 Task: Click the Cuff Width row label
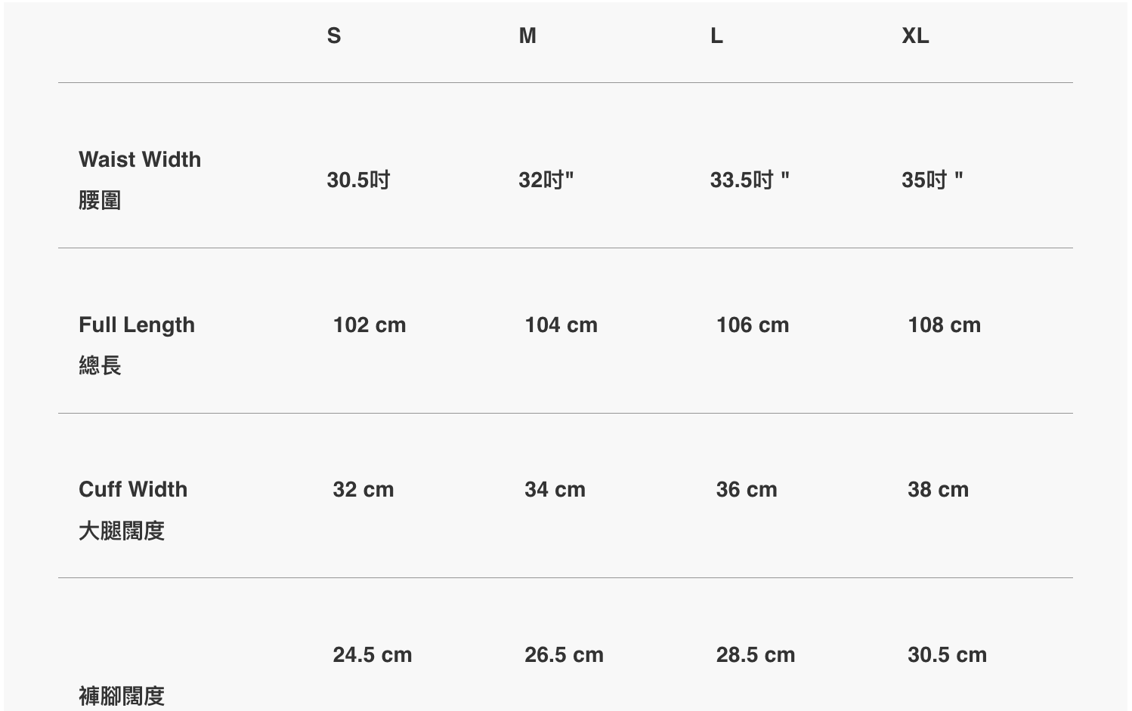tap(133, 489)
